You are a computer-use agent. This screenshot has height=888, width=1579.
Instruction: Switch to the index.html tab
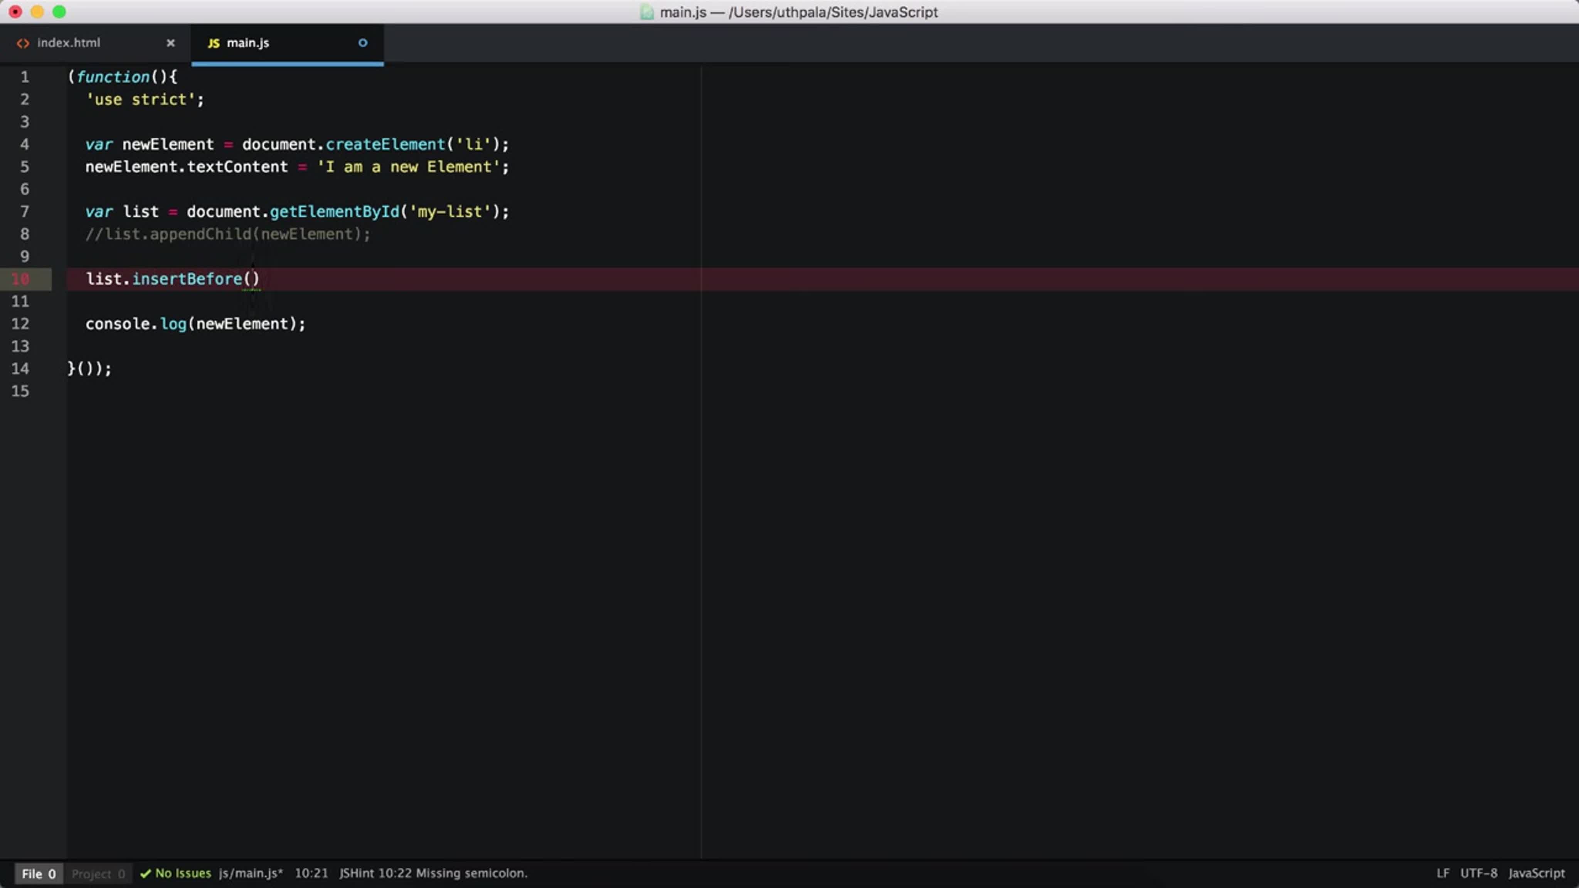[69, 43]
